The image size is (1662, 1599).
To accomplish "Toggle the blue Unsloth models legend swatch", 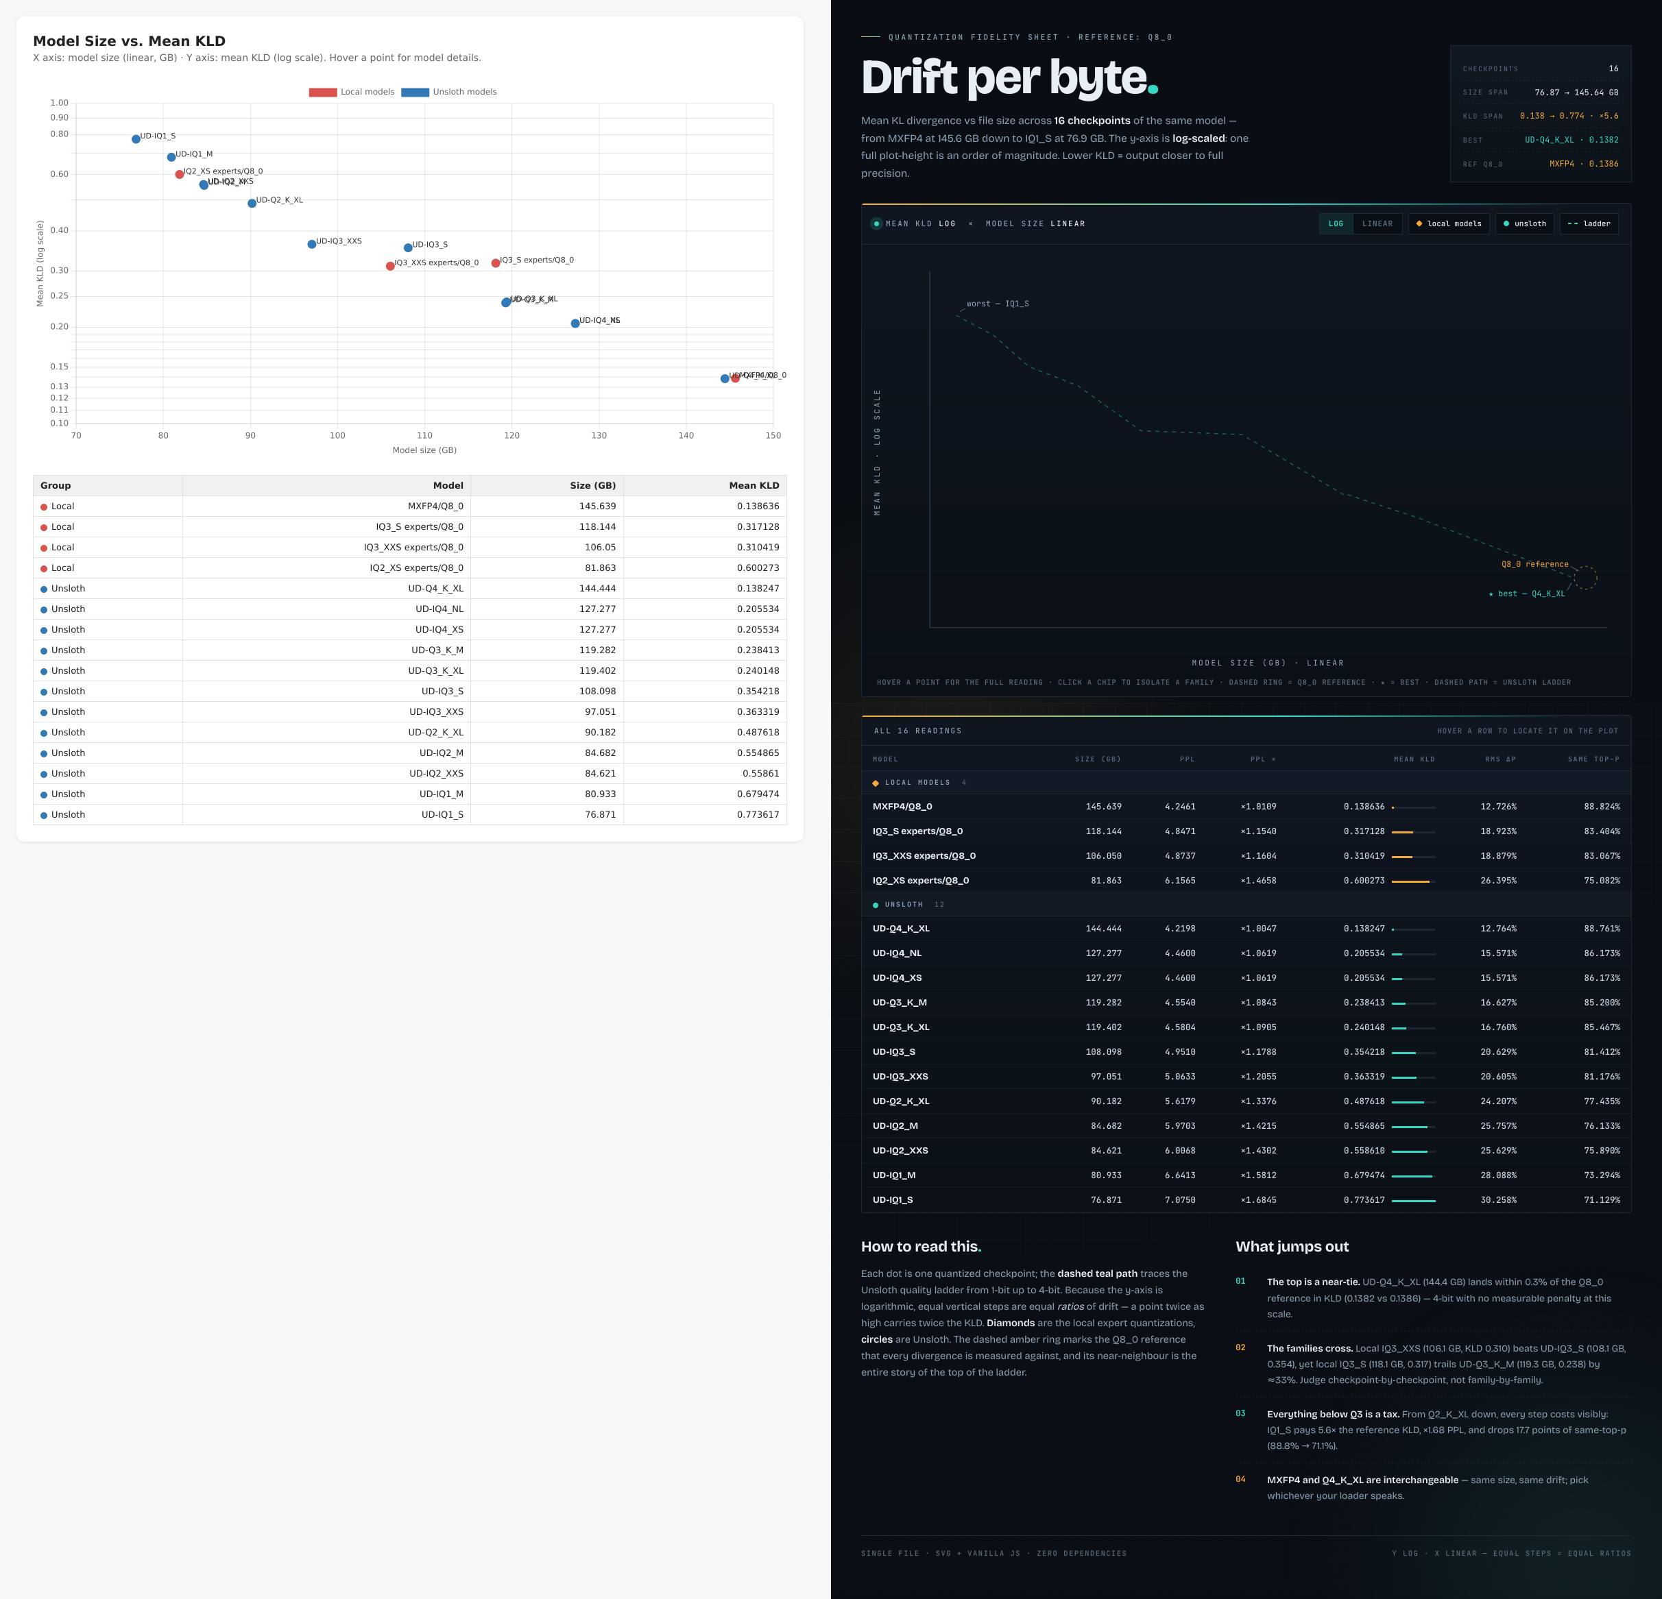I will point(415,92).
